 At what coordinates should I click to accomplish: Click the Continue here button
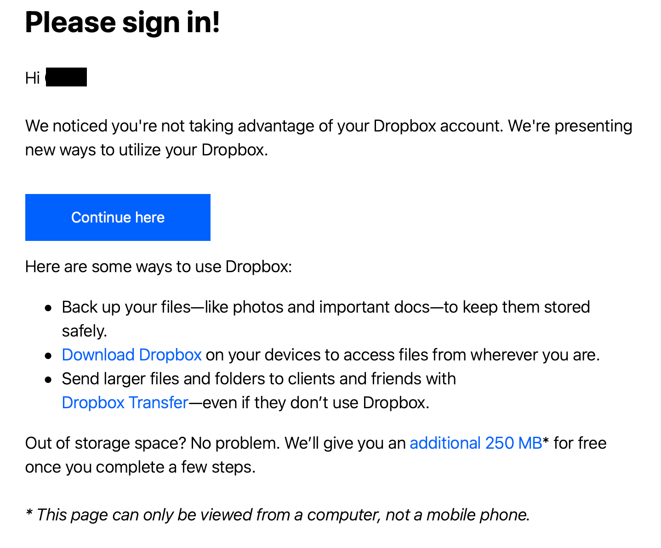tap(118, 217)
